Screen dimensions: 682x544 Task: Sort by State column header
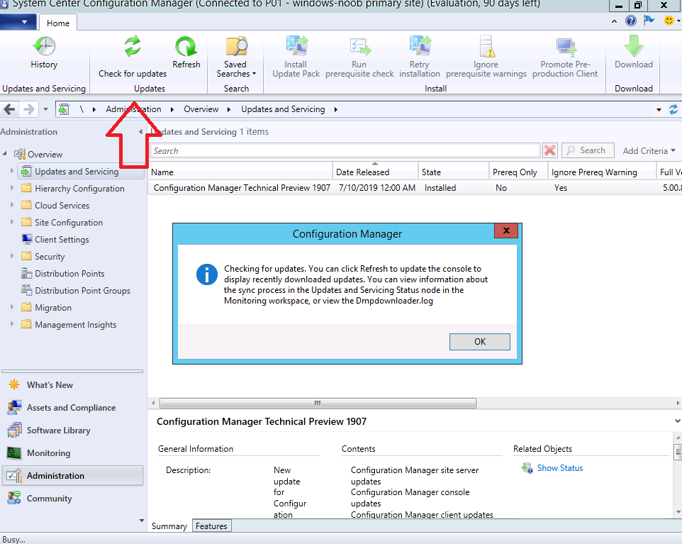[453, 172]
